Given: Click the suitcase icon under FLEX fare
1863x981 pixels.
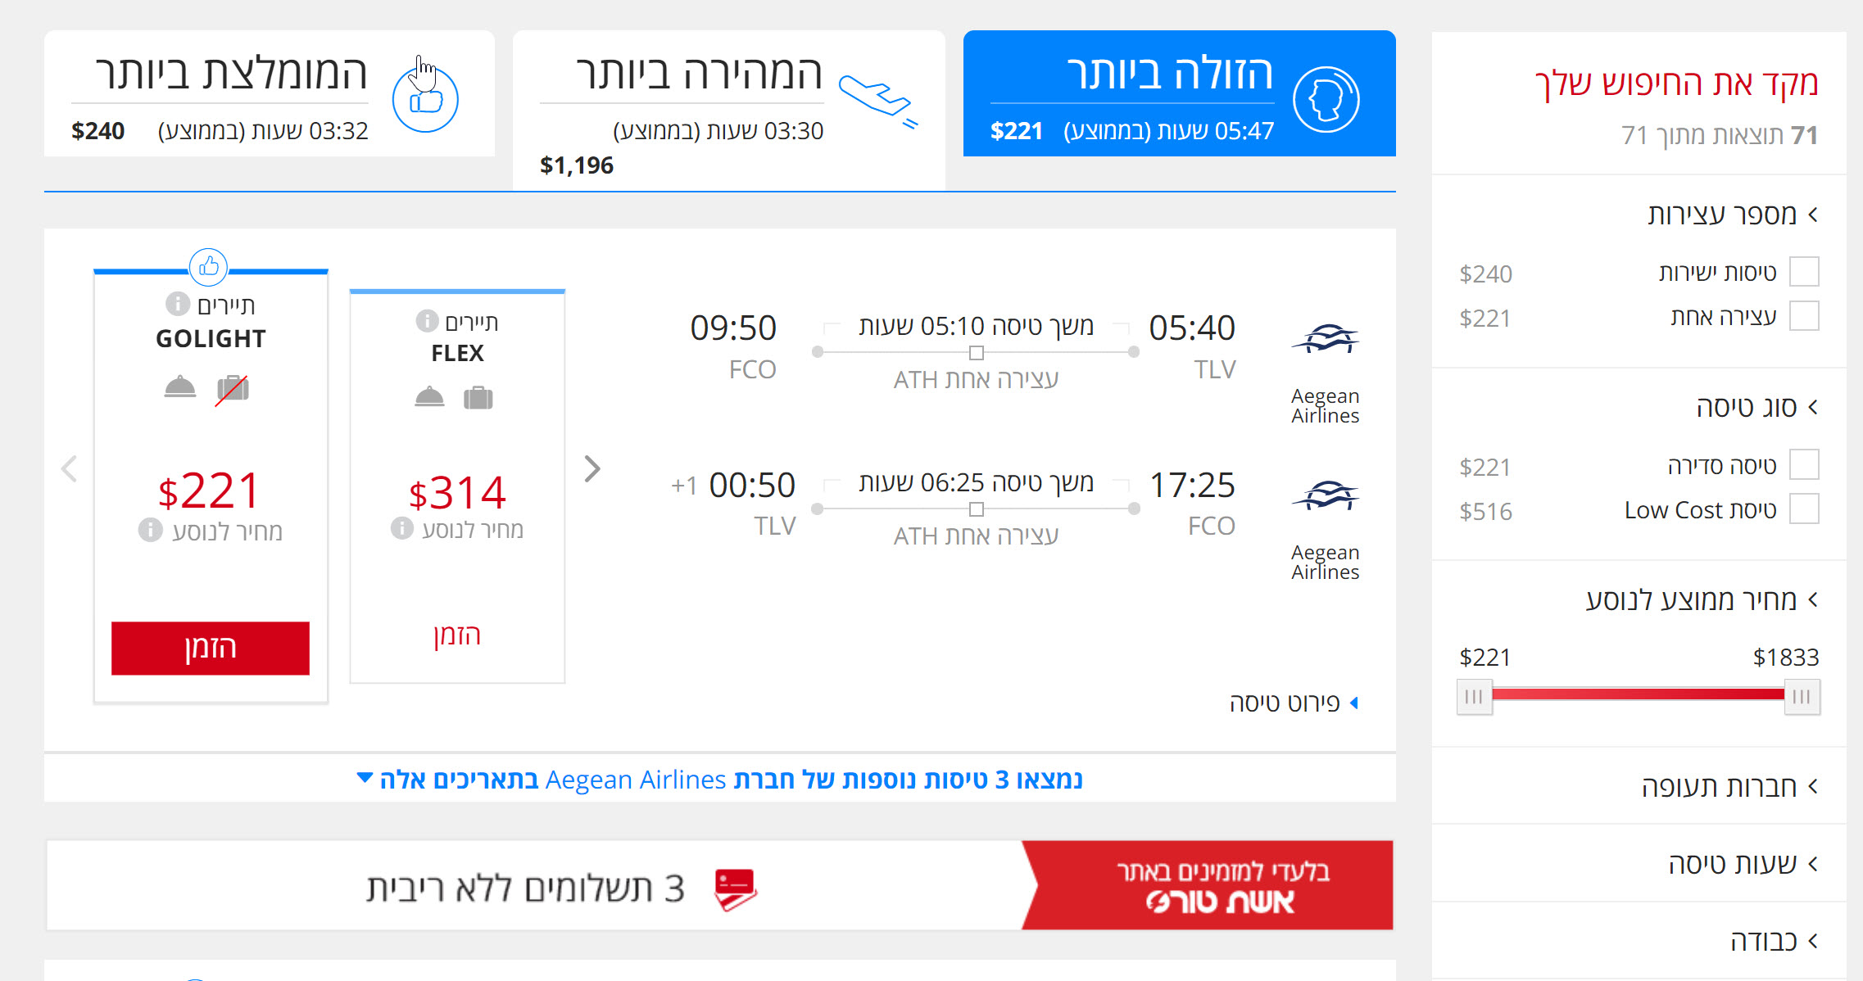Looking at the screenshot, I should tap(478, 398).
